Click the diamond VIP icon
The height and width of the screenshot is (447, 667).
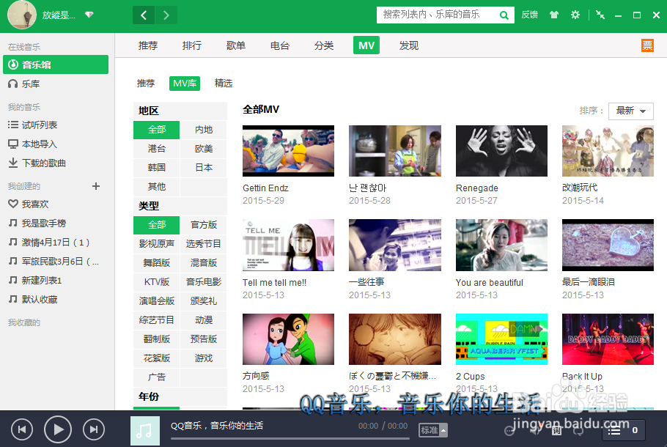89,15
